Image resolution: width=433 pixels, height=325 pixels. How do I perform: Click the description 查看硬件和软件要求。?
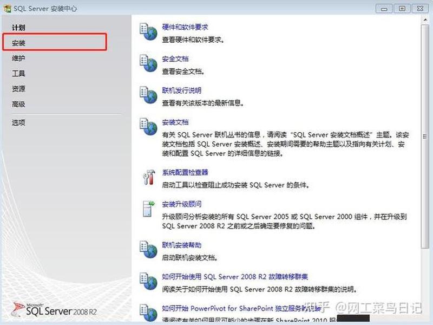[x=193, y=40]
